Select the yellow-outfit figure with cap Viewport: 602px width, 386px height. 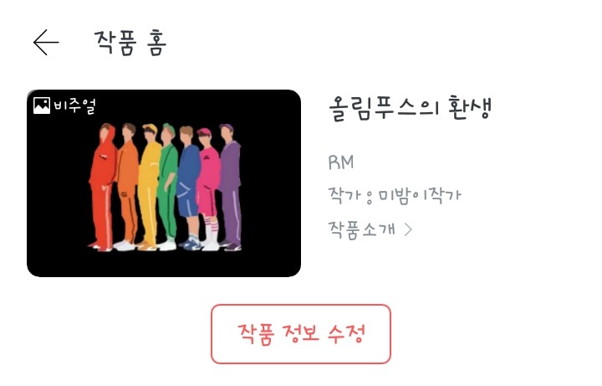tap(149, 188)
